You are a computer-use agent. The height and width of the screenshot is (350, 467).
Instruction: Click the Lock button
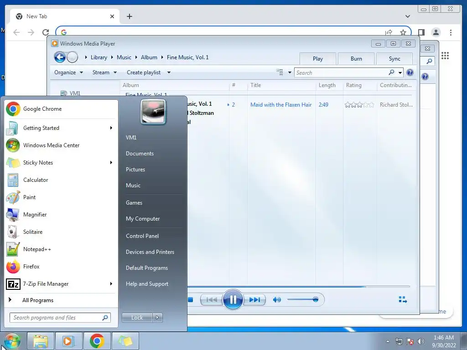137,318
